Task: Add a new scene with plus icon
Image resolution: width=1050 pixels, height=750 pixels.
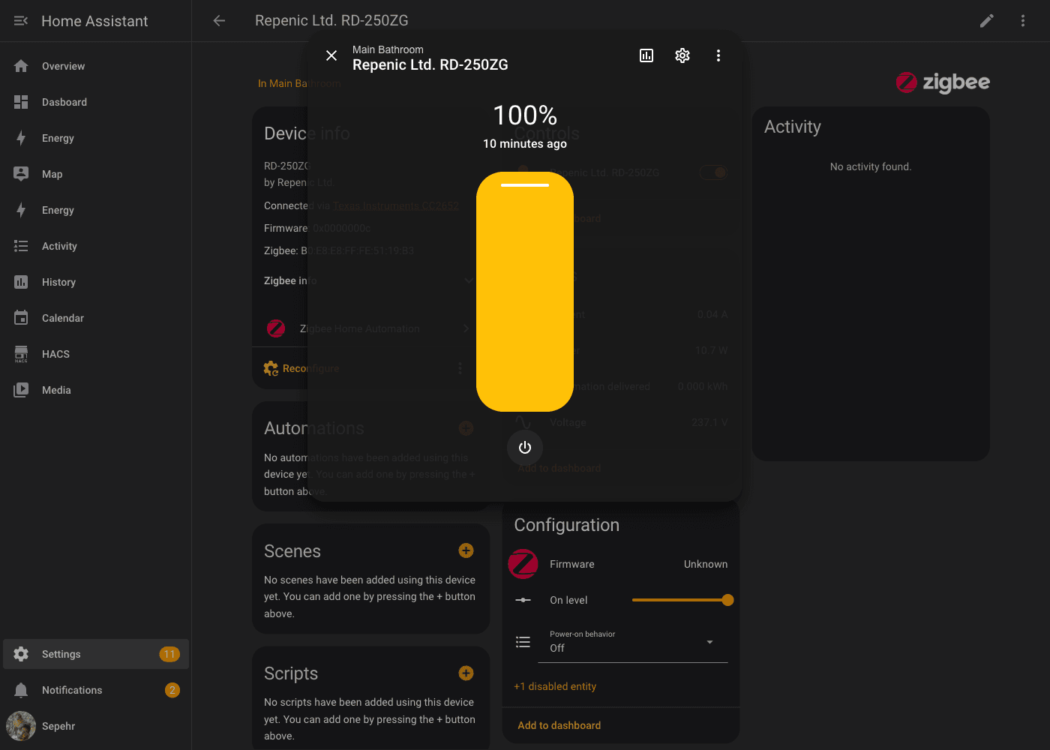Action: coord(466,550)
